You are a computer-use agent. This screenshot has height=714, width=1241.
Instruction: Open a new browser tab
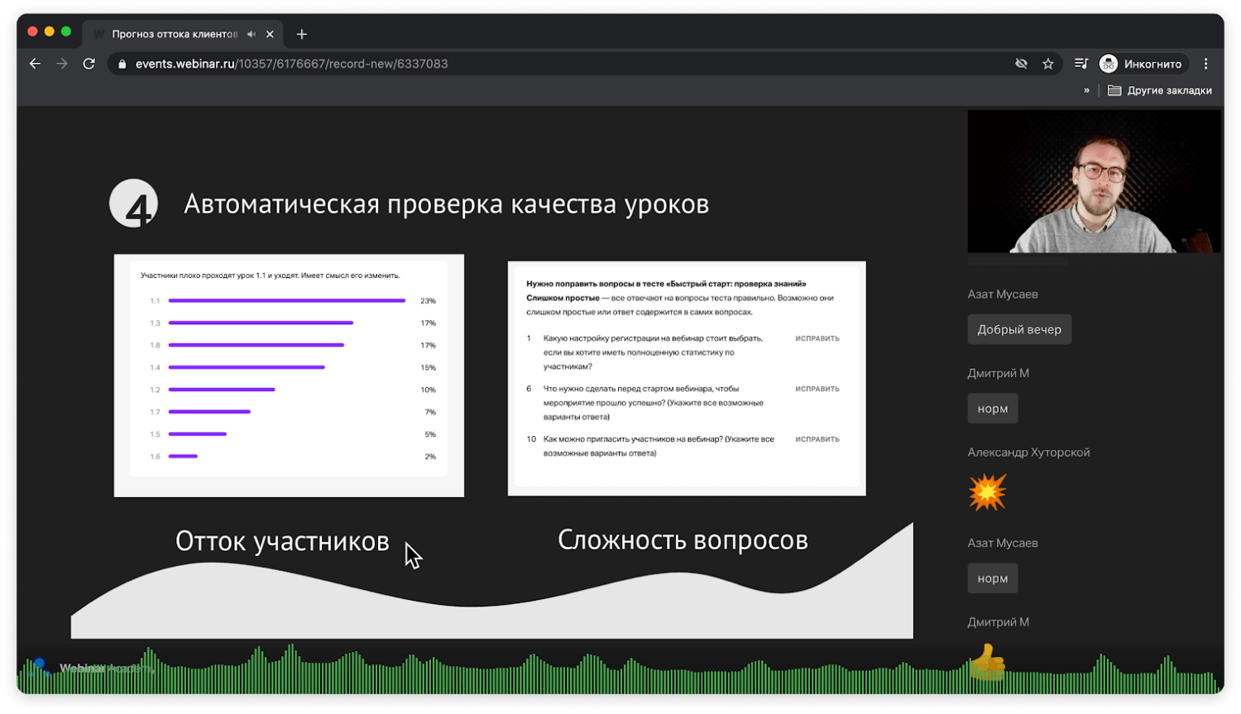tap(302, 34)
